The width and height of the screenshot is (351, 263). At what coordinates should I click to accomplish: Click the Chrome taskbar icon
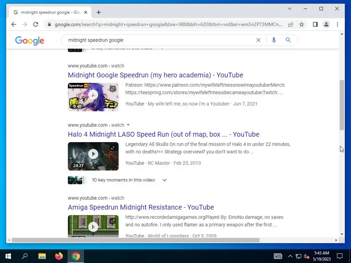coord(76,256)
